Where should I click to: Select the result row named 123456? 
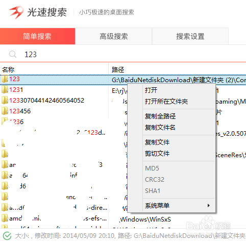click(x=20, y=111)
